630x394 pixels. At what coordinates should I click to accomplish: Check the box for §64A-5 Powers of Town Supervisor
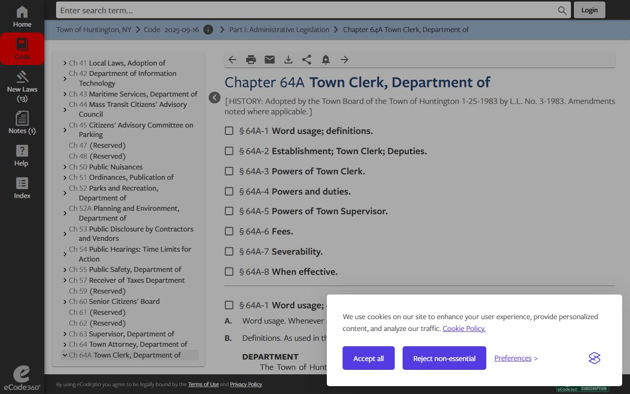[229, 211]
